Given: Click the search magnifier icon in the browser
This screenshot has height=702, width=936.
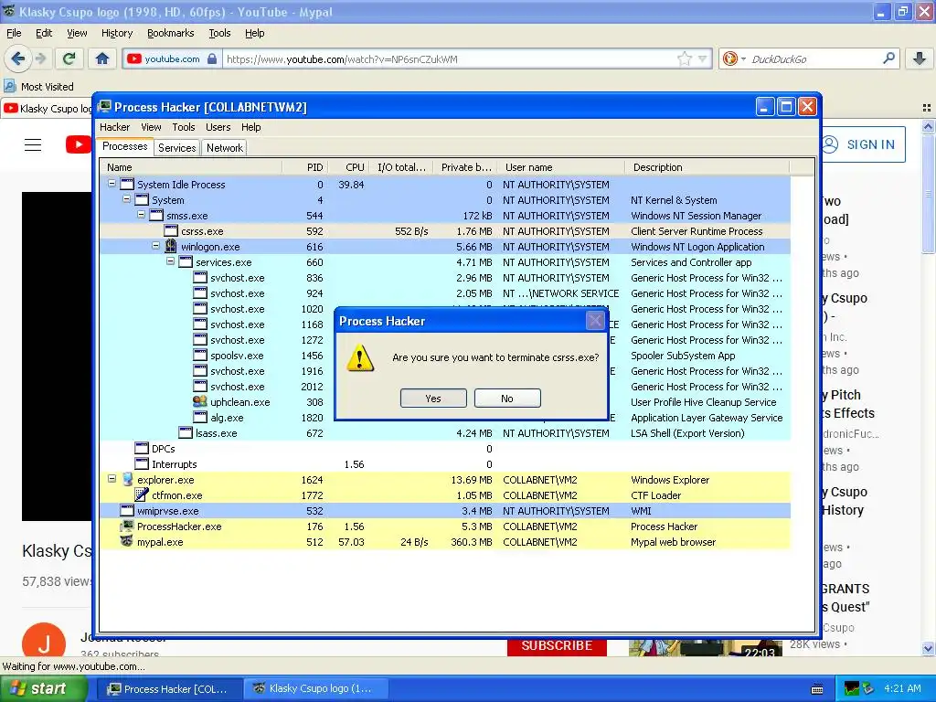Looking at the screenshot, I should click(x=888, y=58).
